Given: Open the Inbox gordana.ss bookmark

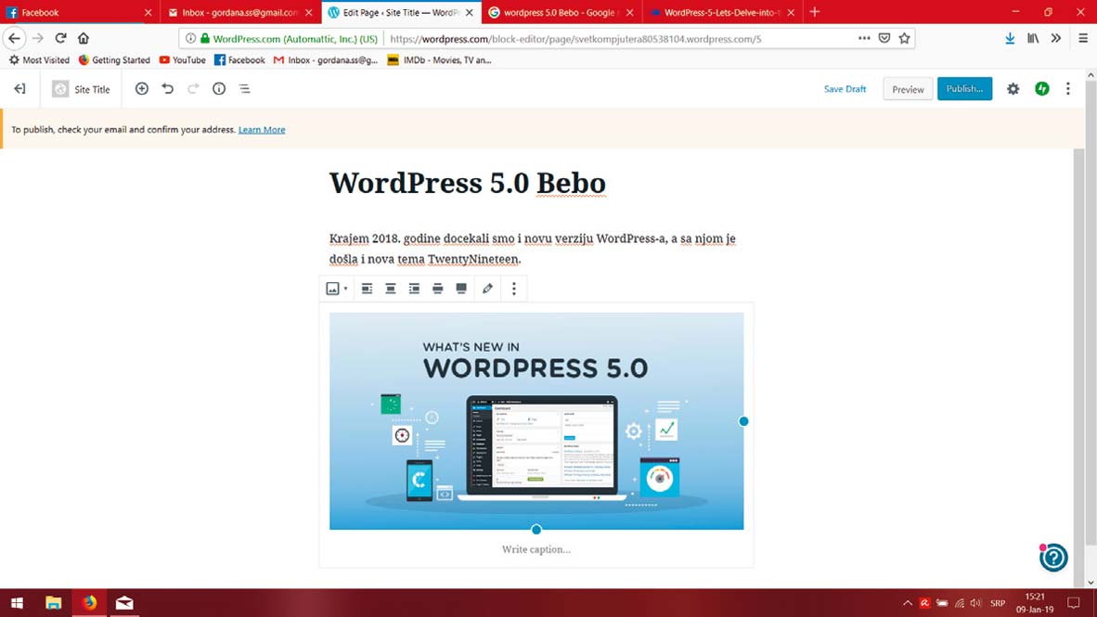Looking at the screenshot, I should tap(326, 60).
